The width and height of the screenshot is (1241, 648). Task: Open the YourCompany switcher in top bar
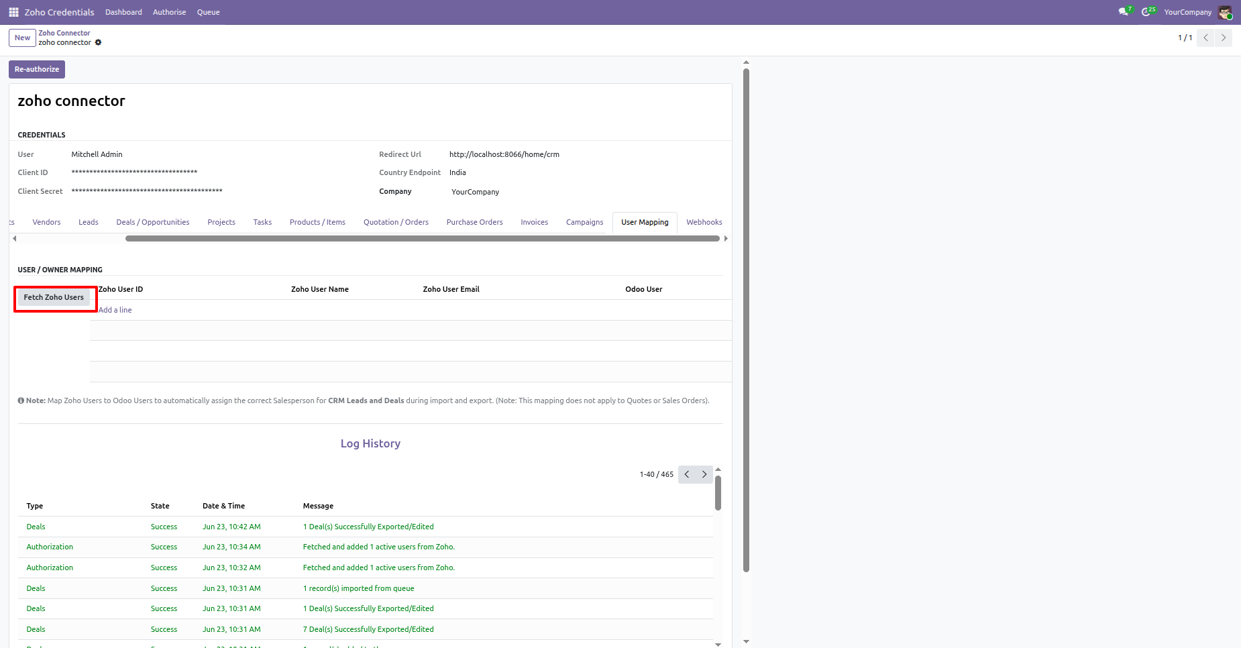(x=1187, y=12)
